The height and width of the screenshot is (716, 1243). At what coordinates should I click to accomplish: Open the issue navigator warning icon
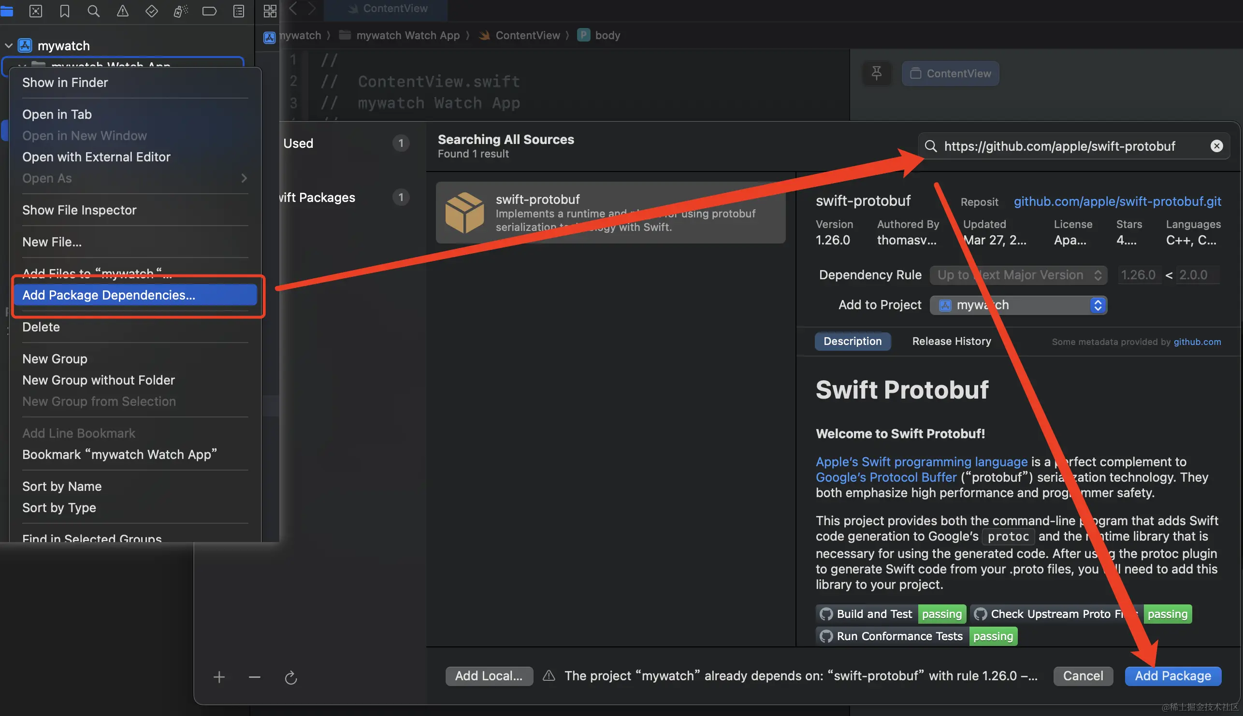[x=122, y=11]
